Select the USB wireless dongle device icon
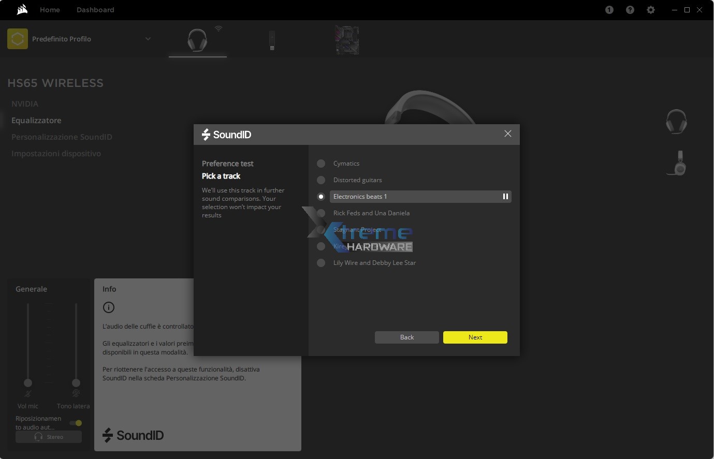The height and width of the screenshot is (459, 714). click(x=272, y=40)
